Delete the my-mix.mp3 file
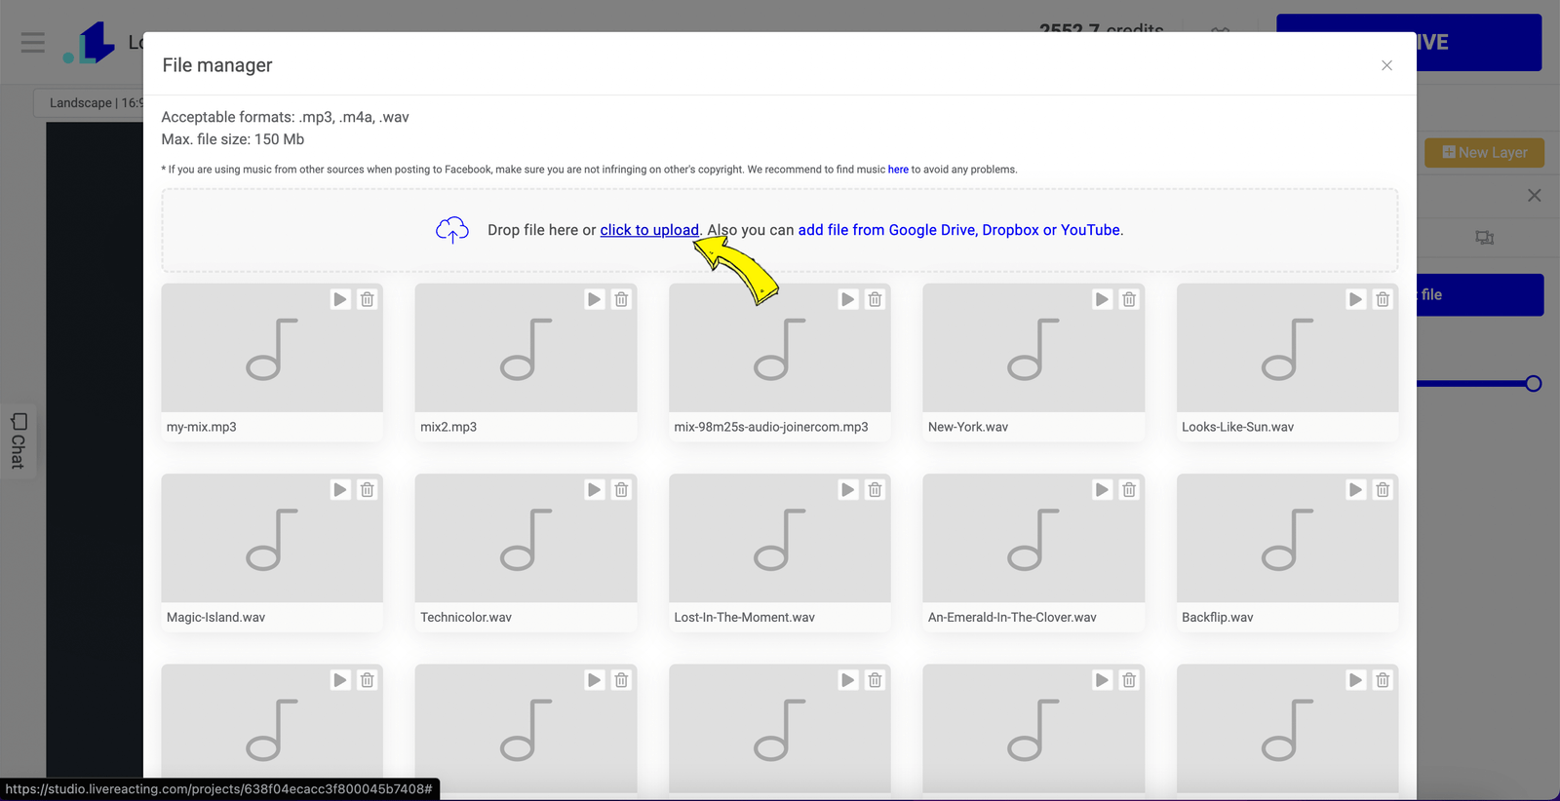Screen dimensions: 1560x801 click(368, 299)
